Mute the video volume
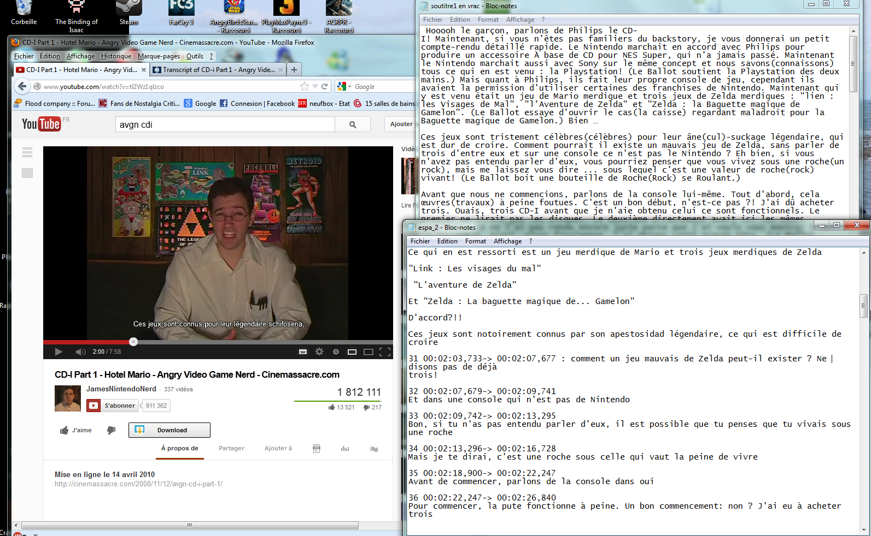The height and width of the screenshot is (536, 871). pos(80,352)
